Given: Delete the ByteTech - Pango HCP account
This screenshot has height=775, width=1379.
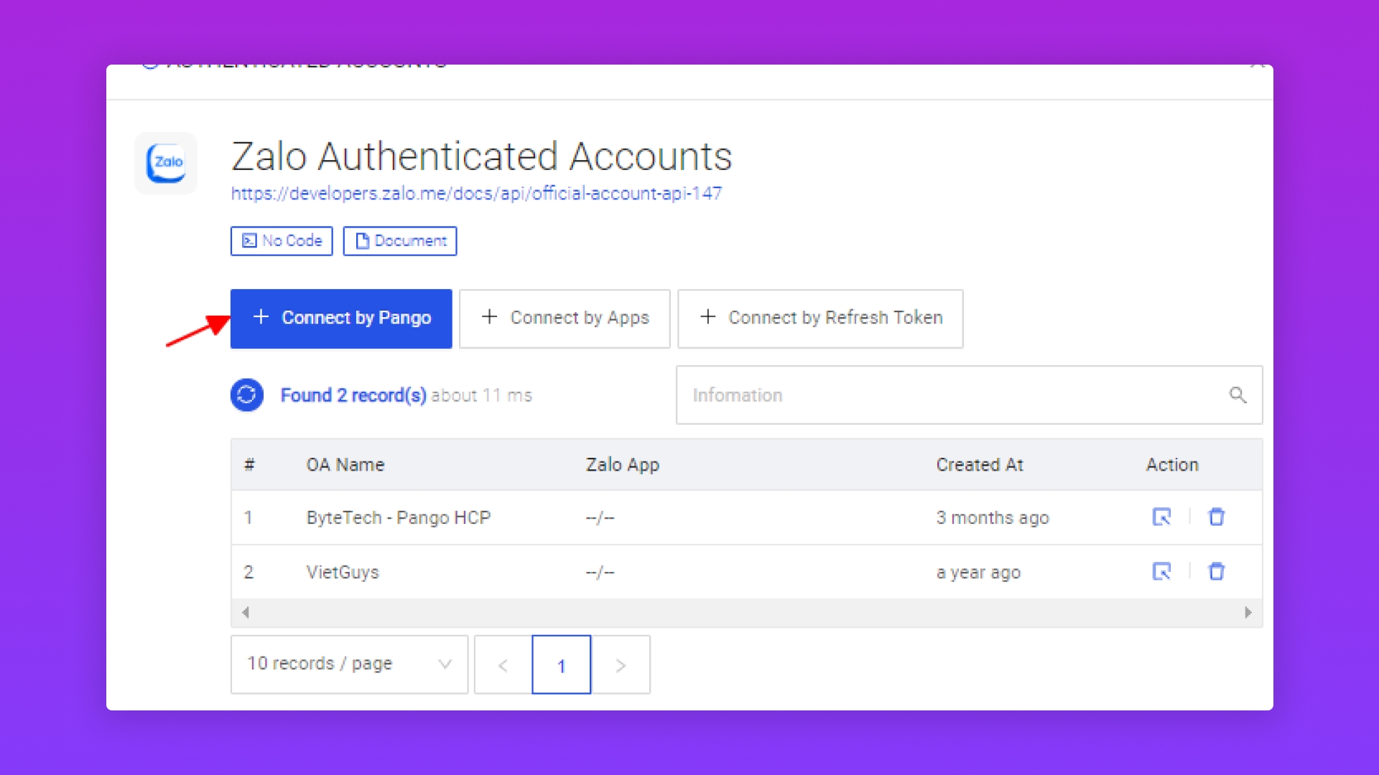Looking at the screenshot, I should coord(1216,517).
